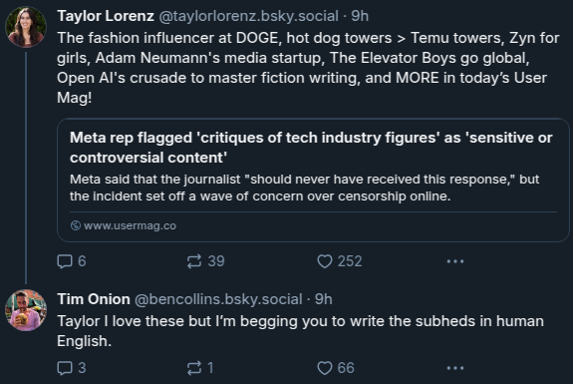Like Tim Onion's reply
This screenshot has height=384, width=573.
(336, 368)
